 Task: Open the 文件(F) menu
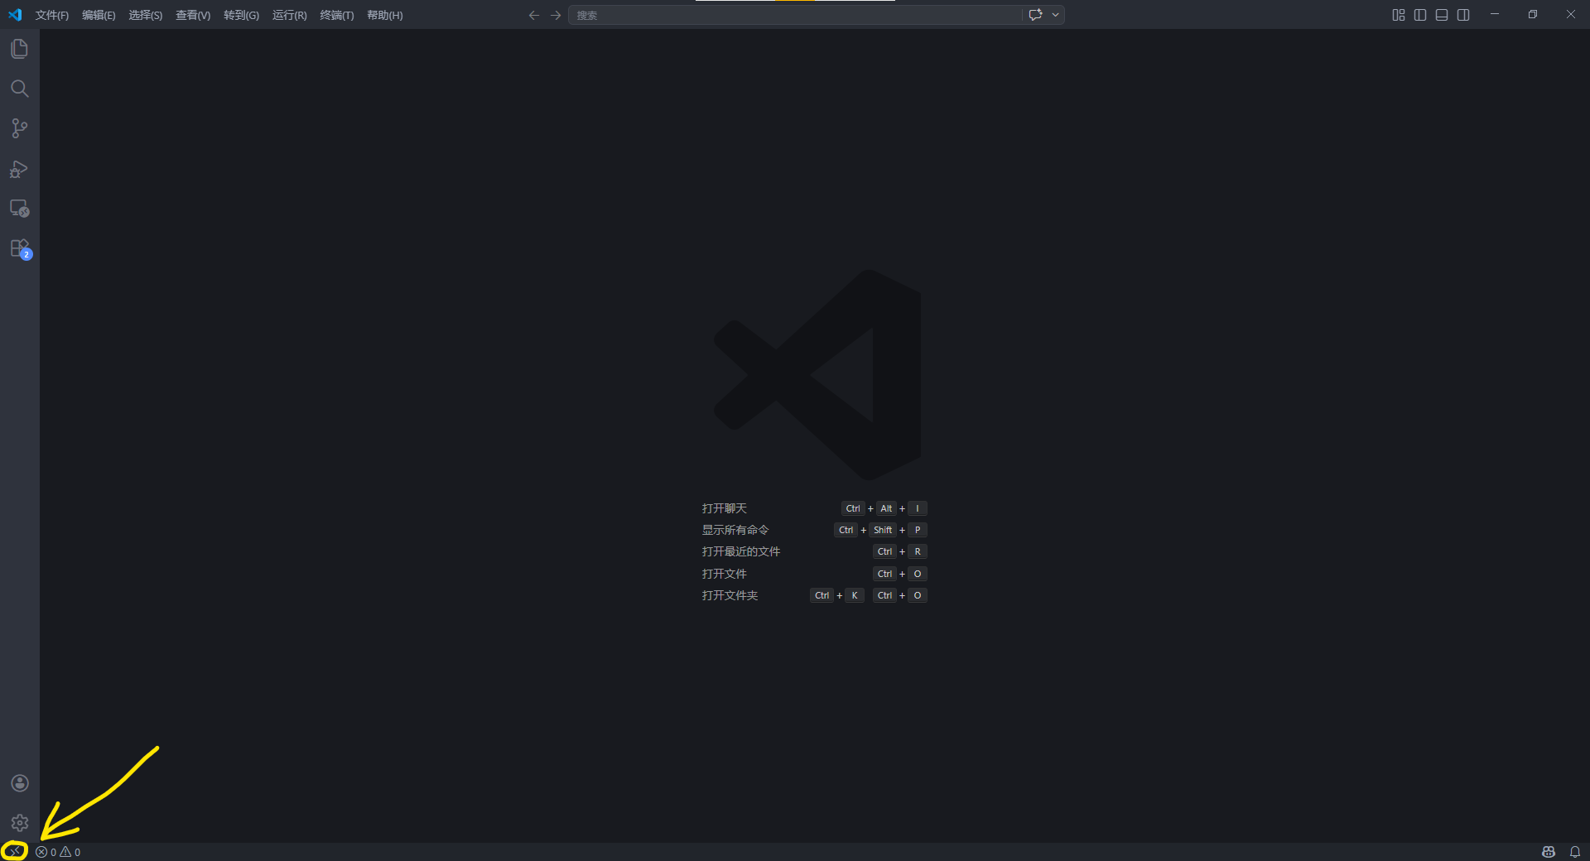coord(52,15)
